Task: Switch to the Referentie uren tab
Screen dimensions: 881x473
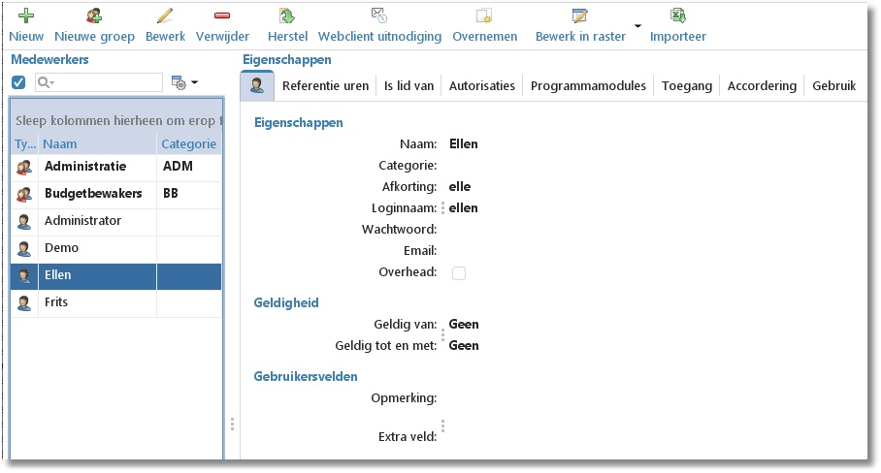Action: tap(325, 86)
